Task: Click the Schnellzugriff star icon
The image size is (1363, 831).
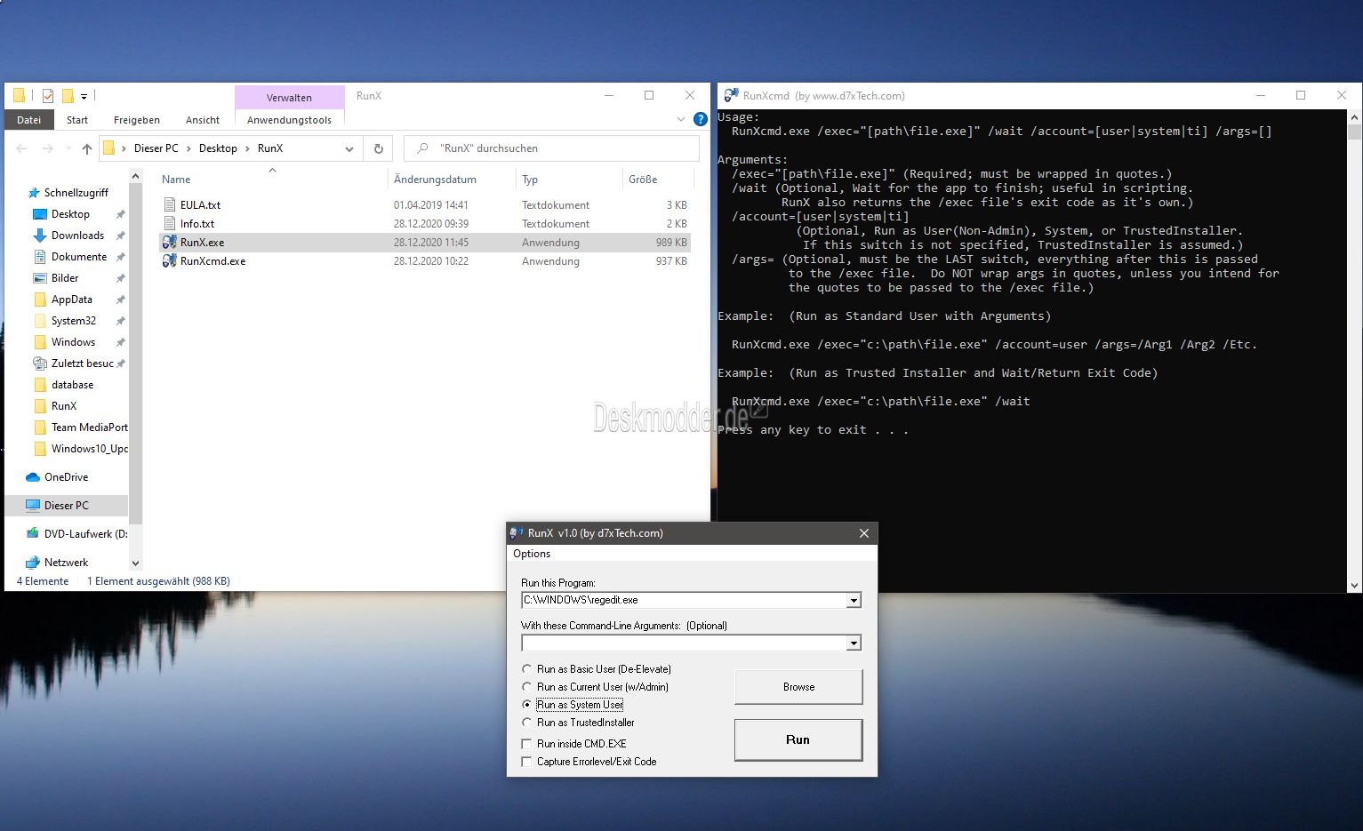Action: pyautogui.click(x=34, y=193)
